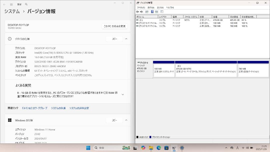Toggle the action pane toolbar icon
This screenshot has height=152, width=270.
click(156, 12)
